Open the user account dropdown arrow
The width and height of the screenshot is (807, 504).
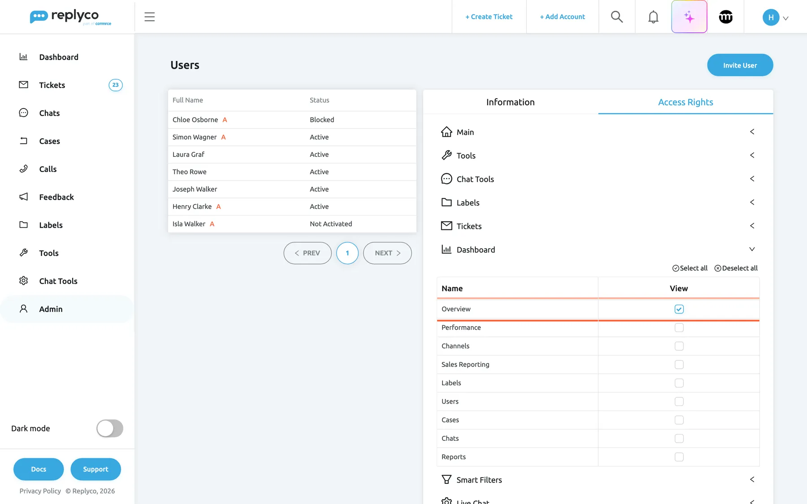coord(785,18)
